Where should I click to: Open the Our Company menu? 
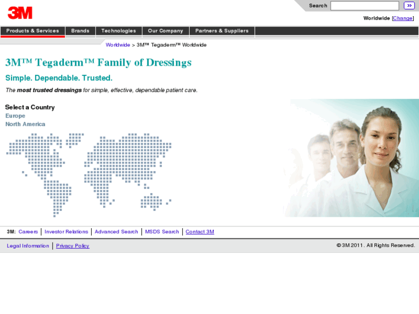point(165,31)
